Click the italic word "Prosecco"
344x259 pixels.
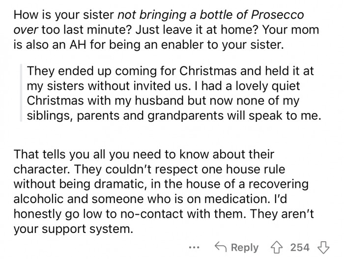tap(278, 15)
